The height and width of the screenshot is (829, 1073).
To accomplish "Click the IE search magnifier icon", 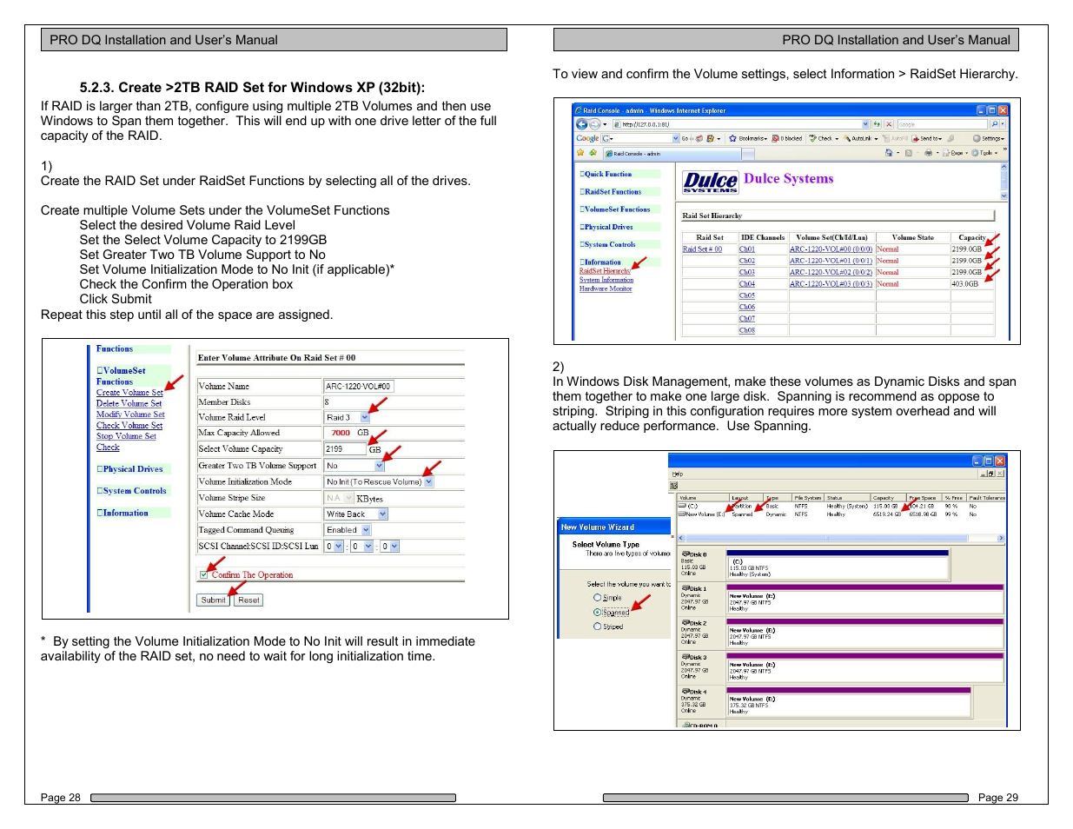I will click(995, 124).
